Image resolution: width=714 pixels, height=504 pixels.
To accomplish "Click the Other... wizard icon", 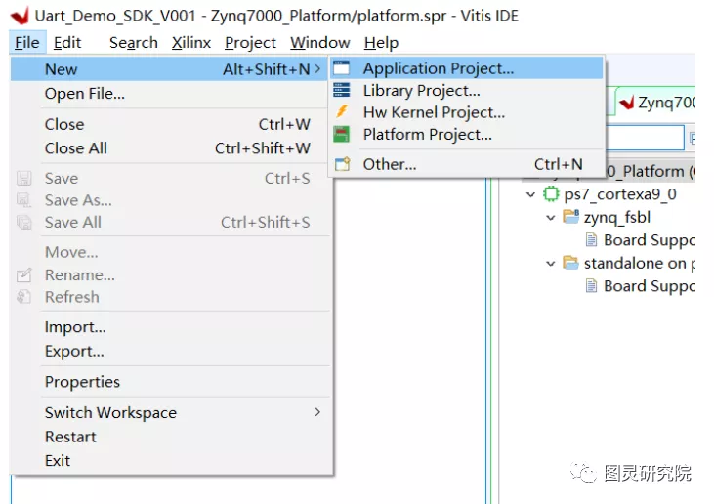I will [x=343, y=164].
